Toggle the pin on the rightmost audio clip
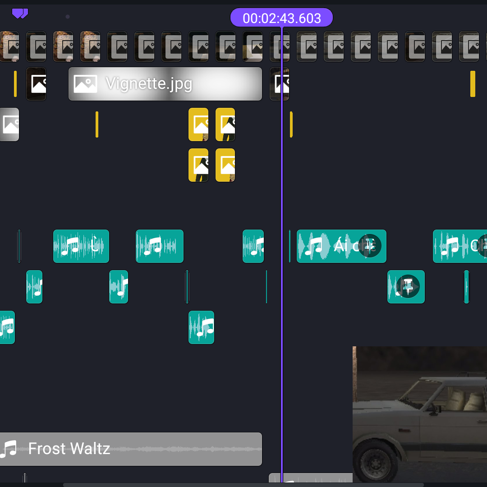 tap(482, 246)
